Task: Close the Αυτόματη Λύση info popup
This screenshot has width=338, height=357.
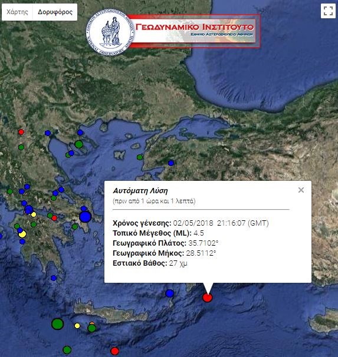Action: [x=301, y=190]
